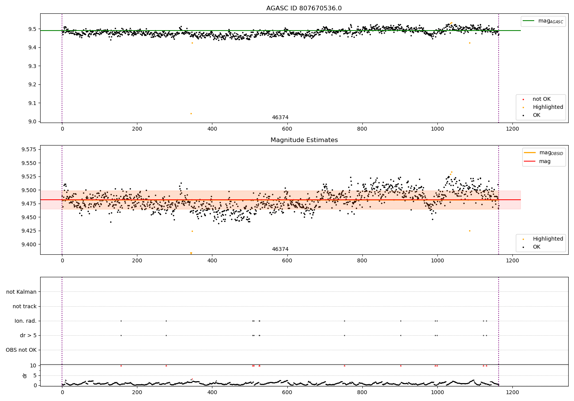Click the orange downward triangle marker in Magnitude Estimates
Image resolution: width=574 pixels, height=401 pixels.
[191, 253]
